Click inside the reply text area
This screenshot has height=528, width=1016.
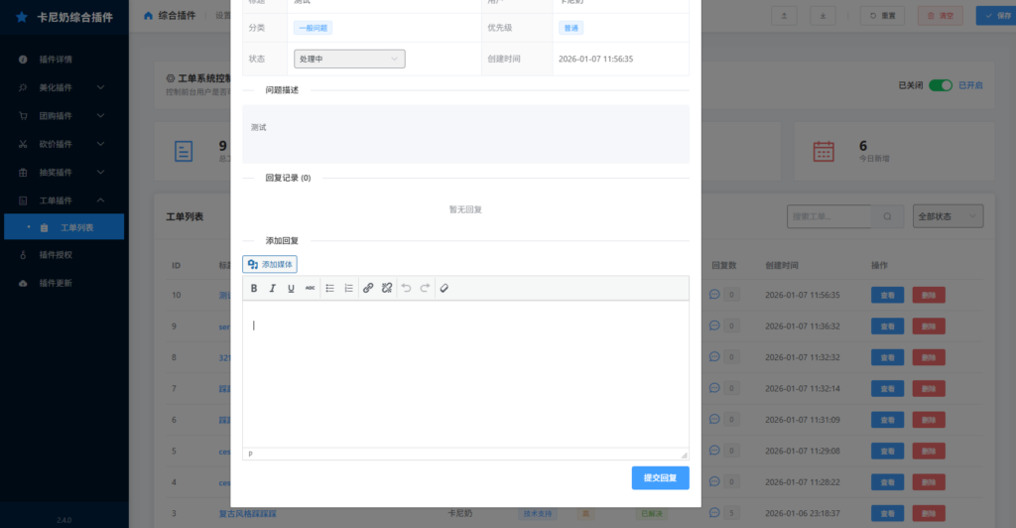click(465, 374)
